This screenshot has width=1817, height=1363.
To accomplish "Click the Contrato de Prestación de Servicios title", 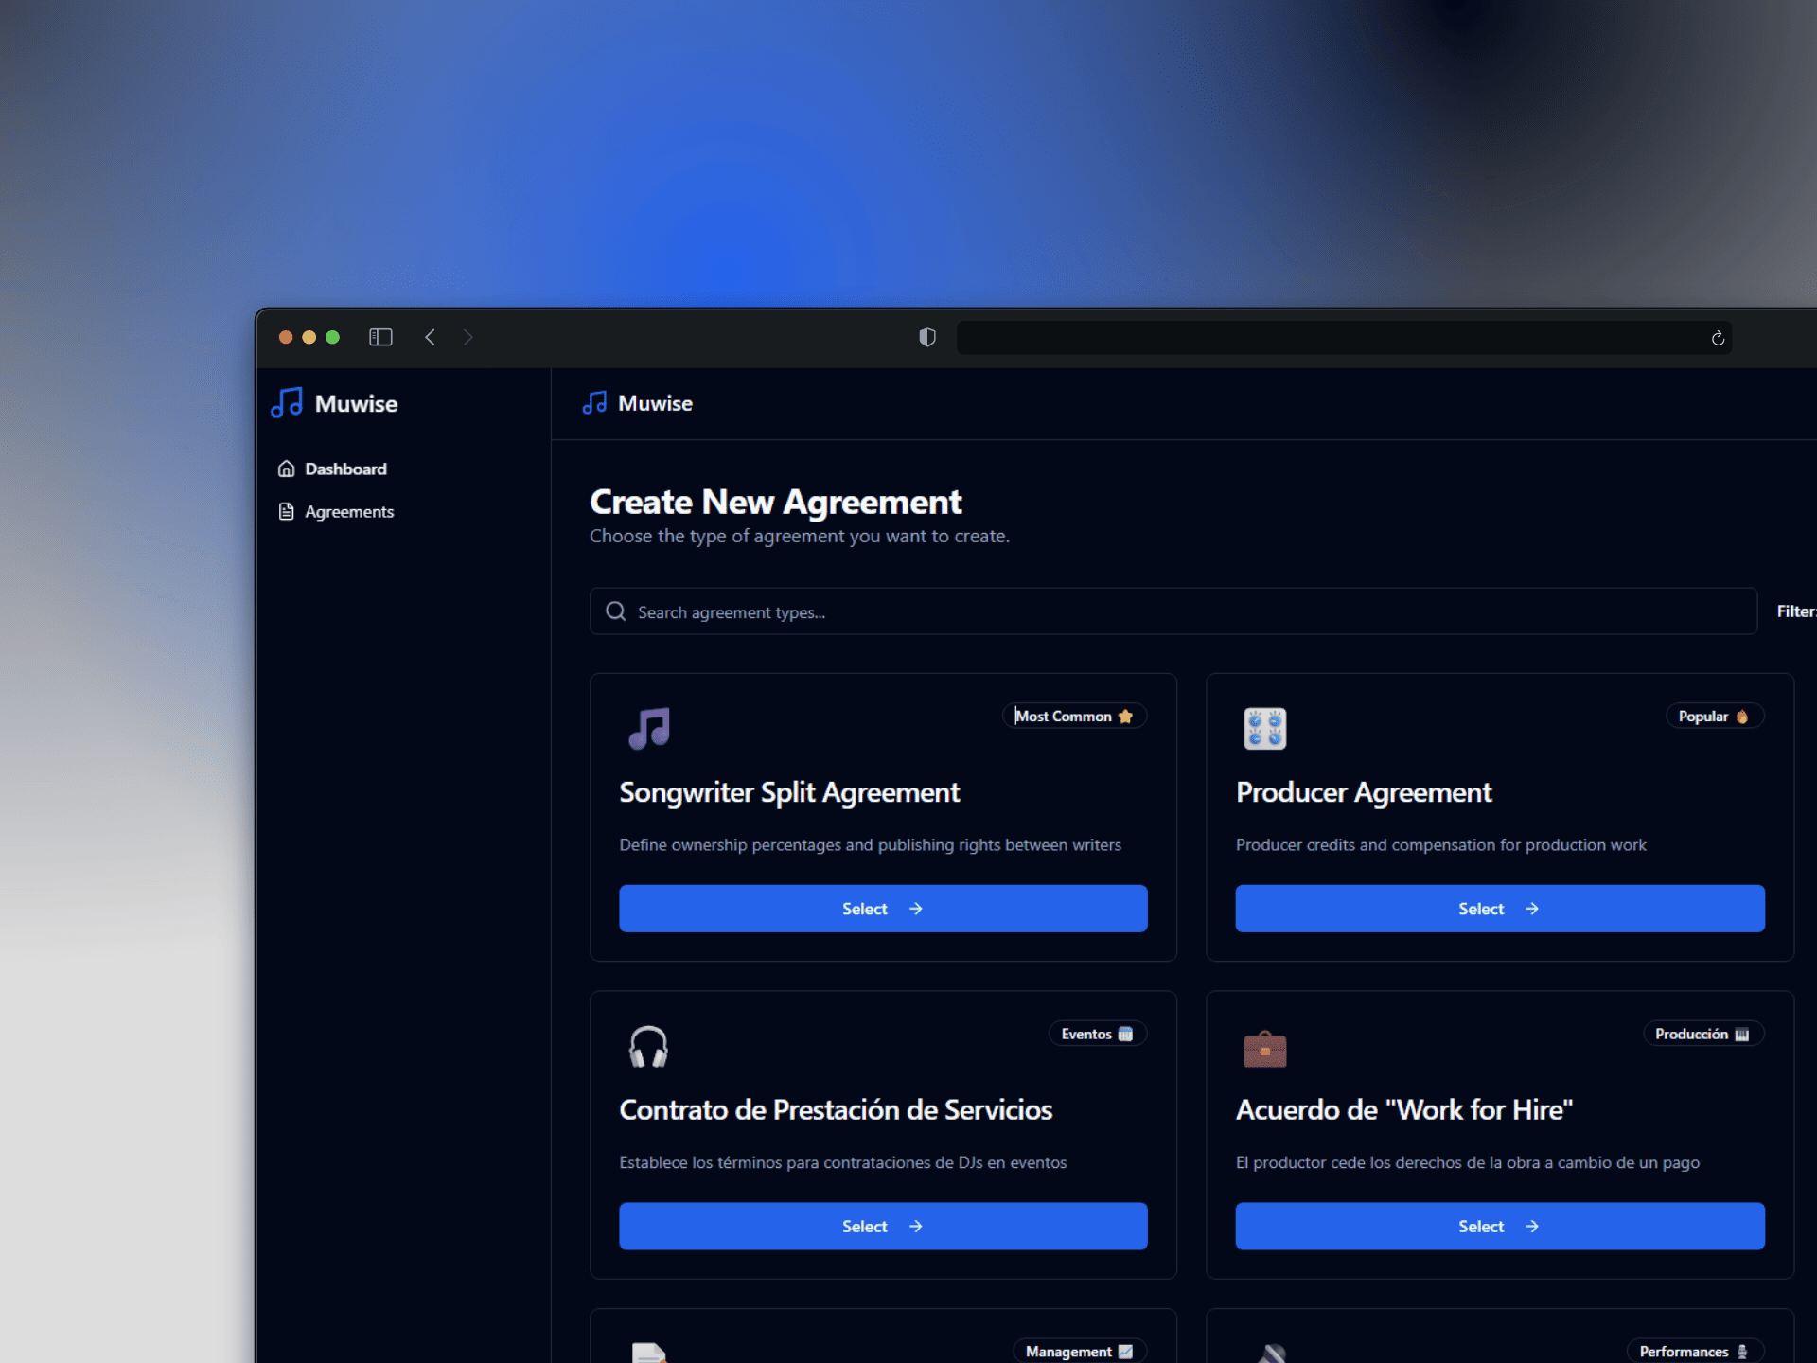I will pyautogui.click(x=836, y=1109).
